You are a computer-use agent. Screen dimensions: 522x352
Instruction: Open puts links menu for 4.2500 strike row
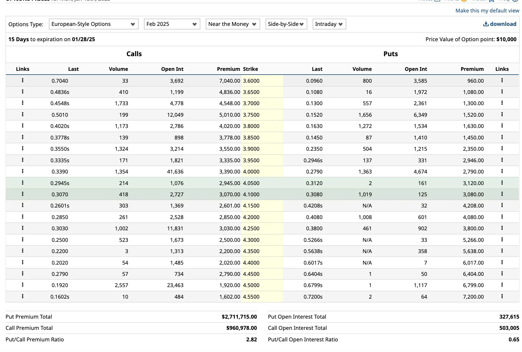click(502, 228)
